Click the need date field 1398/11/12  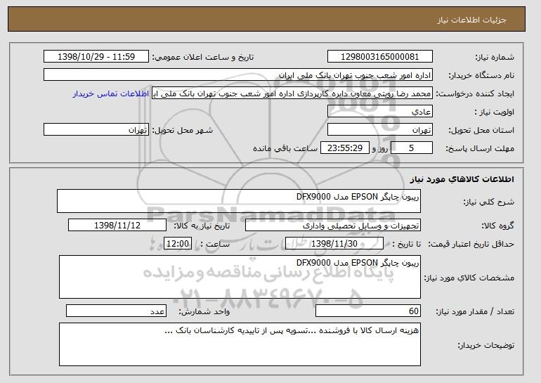click(117, 226)
